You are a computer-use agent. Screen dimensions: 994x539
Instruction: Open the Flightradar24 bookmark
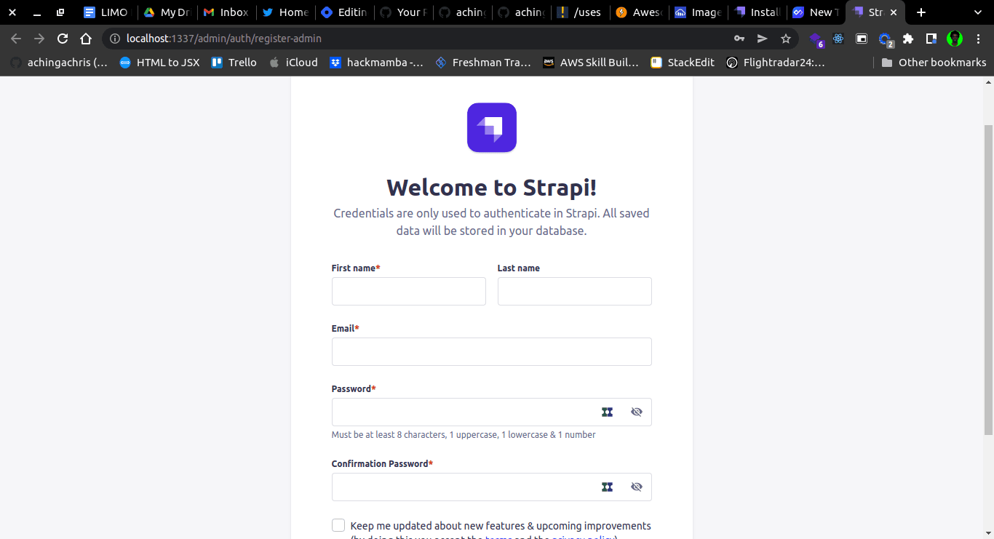tap(776, 63)
